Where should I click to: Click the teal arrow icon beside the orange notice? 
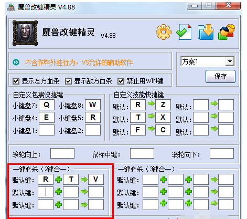coord(16,62)
